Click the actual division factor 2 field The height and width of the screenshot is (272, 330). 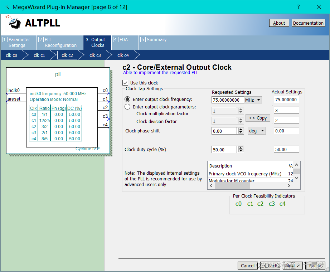click(286, 120)
